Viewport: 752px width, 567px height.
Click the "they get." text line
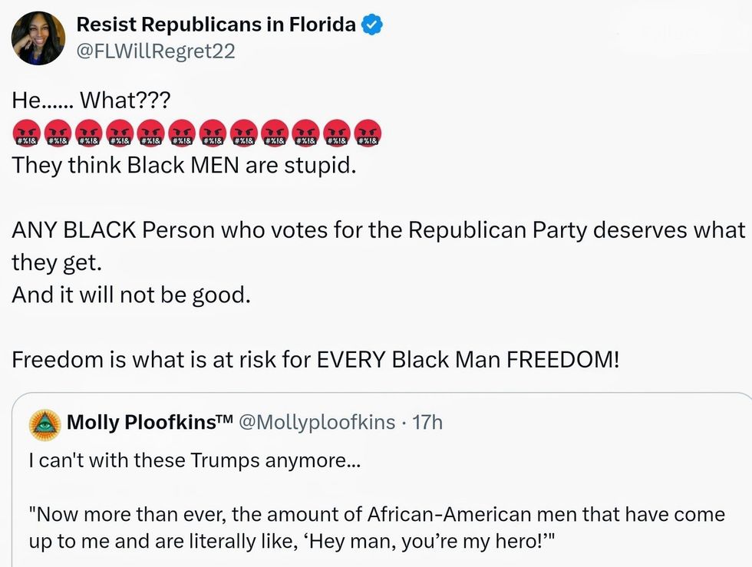(56, 262)
